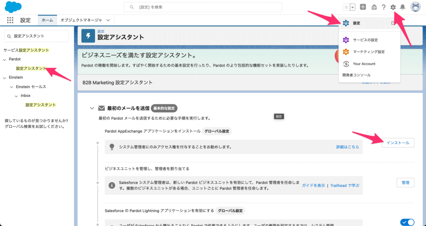The height and width of the screenshot is (226, 426).
Task: Open the 詳細はこちら link
Action: click(x=347, y=147)
